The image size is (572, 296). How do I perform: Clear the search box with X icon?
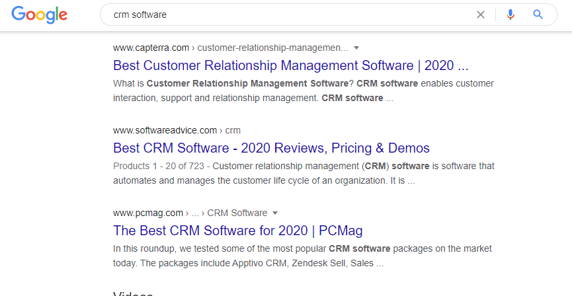(481, 15)
